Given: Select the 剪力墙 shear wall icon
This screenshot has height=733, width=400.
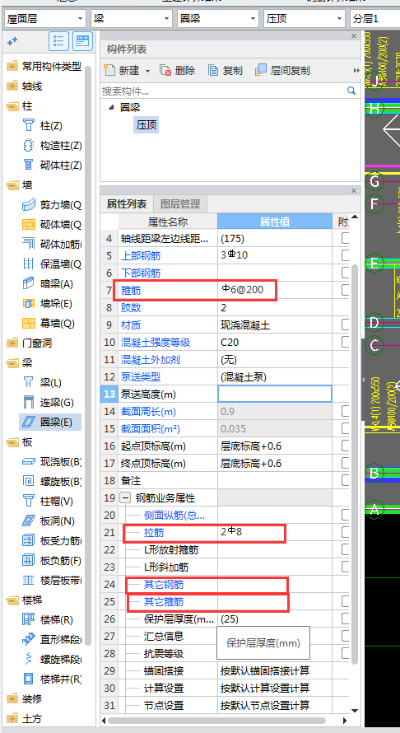Looking at the screenshot, I should click(29, 205).
